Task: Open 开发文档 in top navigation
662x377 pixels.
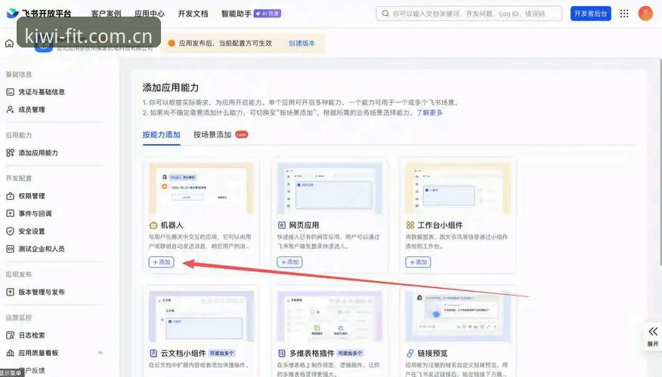Action: click(x=193, y=14)
